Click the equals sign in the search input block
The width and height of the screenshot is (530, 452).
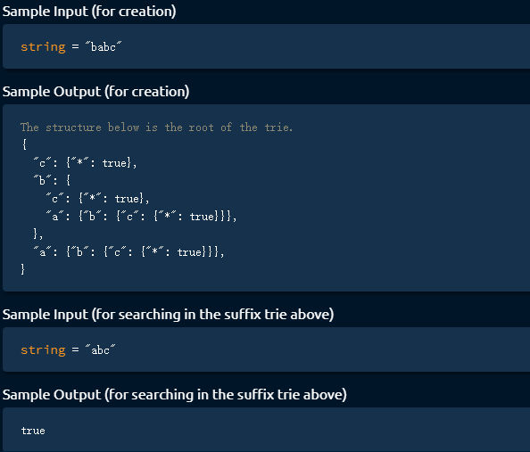click(x=75, y=349)
